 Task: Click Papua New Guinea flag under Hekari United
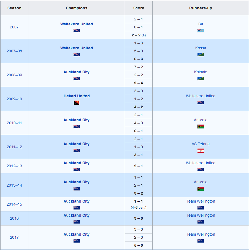(x=77, y=103)
